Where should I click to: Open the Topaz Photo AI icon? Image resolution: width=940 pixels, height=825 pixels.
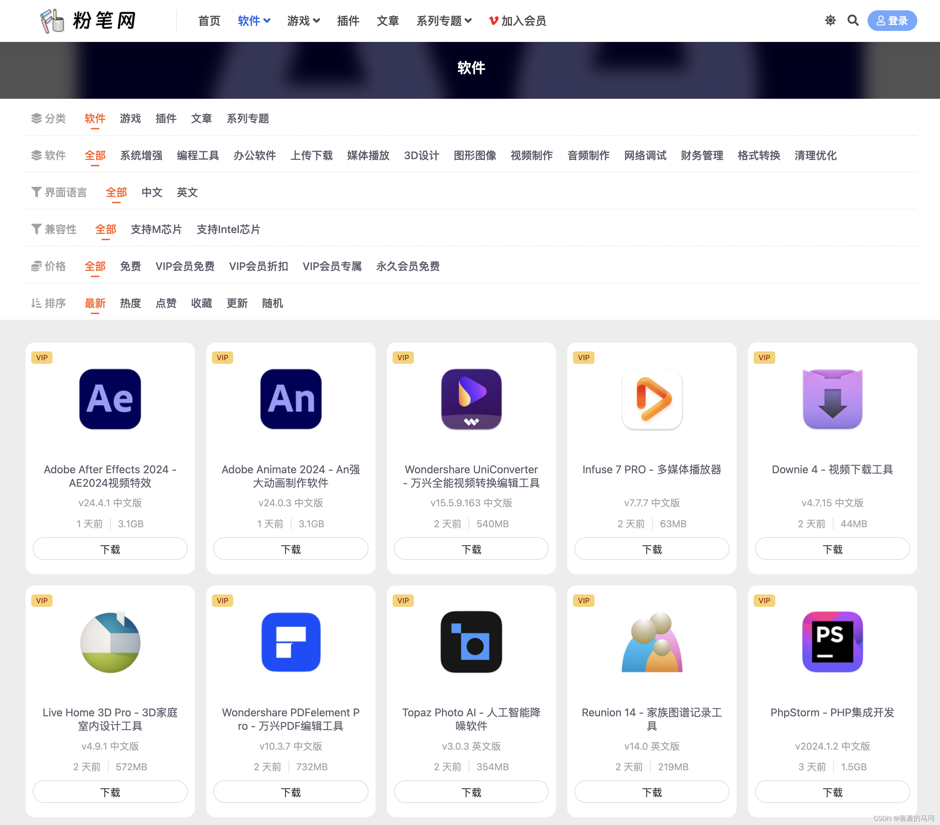coord(471,642)
